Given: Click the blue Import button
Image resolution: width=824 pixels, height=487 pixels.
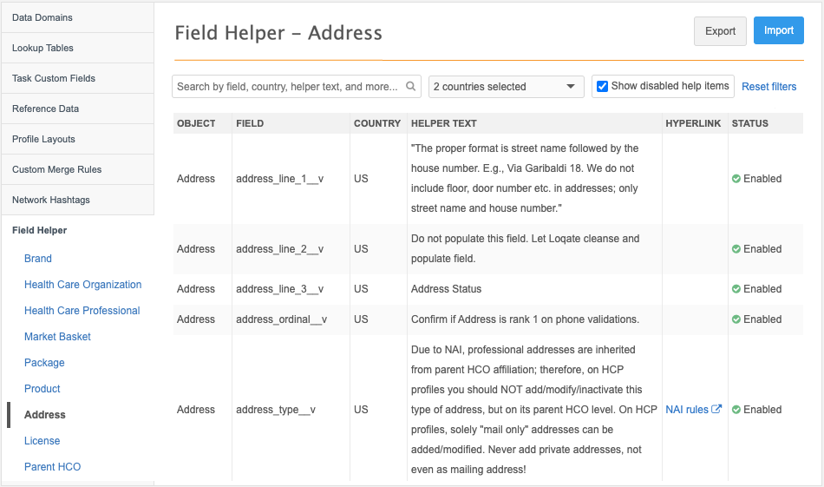Looking at the screenshot, I should pos(778,30).
